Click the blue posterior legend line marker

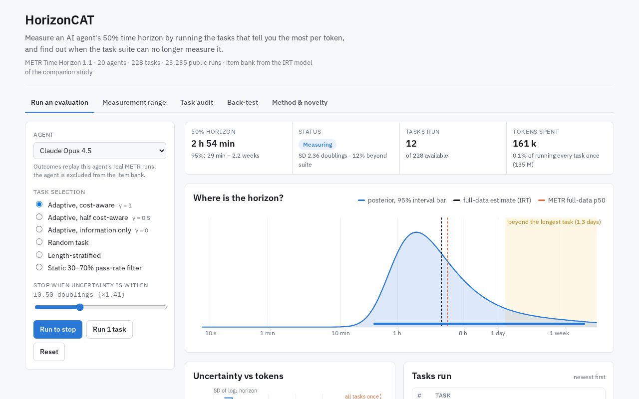coord(361,200)
